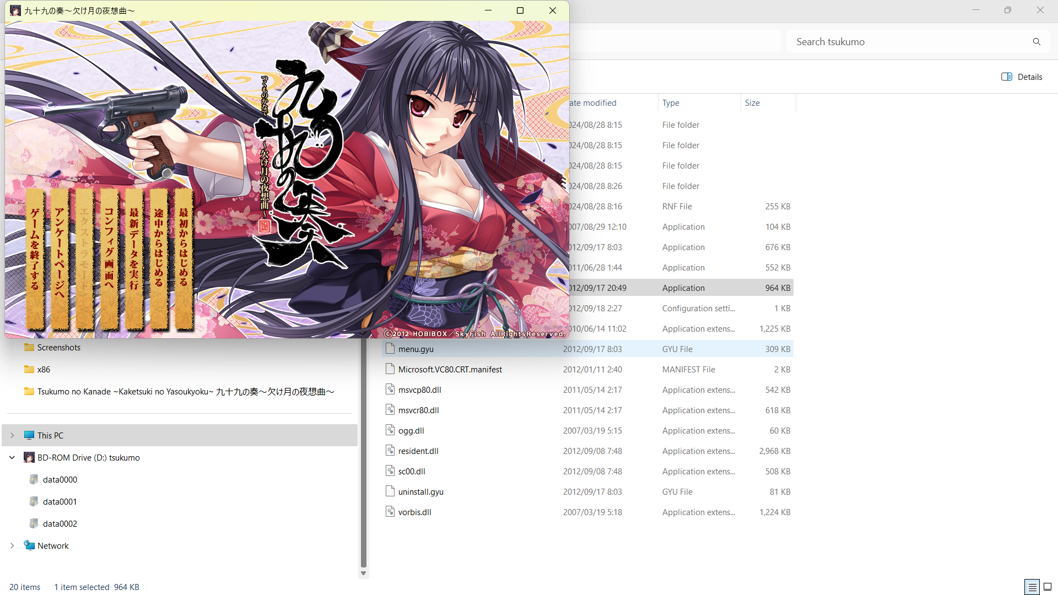Viewport: 1058px width, 595px height.
Task: Select sc00.dll file icon
Action: point(390,471)
